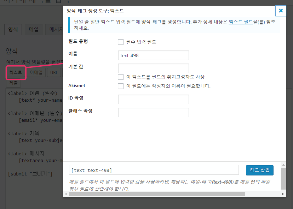Image resolution: width=293 pixels, height=209 pixels.
Task: Click the generated tag field [text text-498]
Action: pyautogui.click(x=154, y=170)
